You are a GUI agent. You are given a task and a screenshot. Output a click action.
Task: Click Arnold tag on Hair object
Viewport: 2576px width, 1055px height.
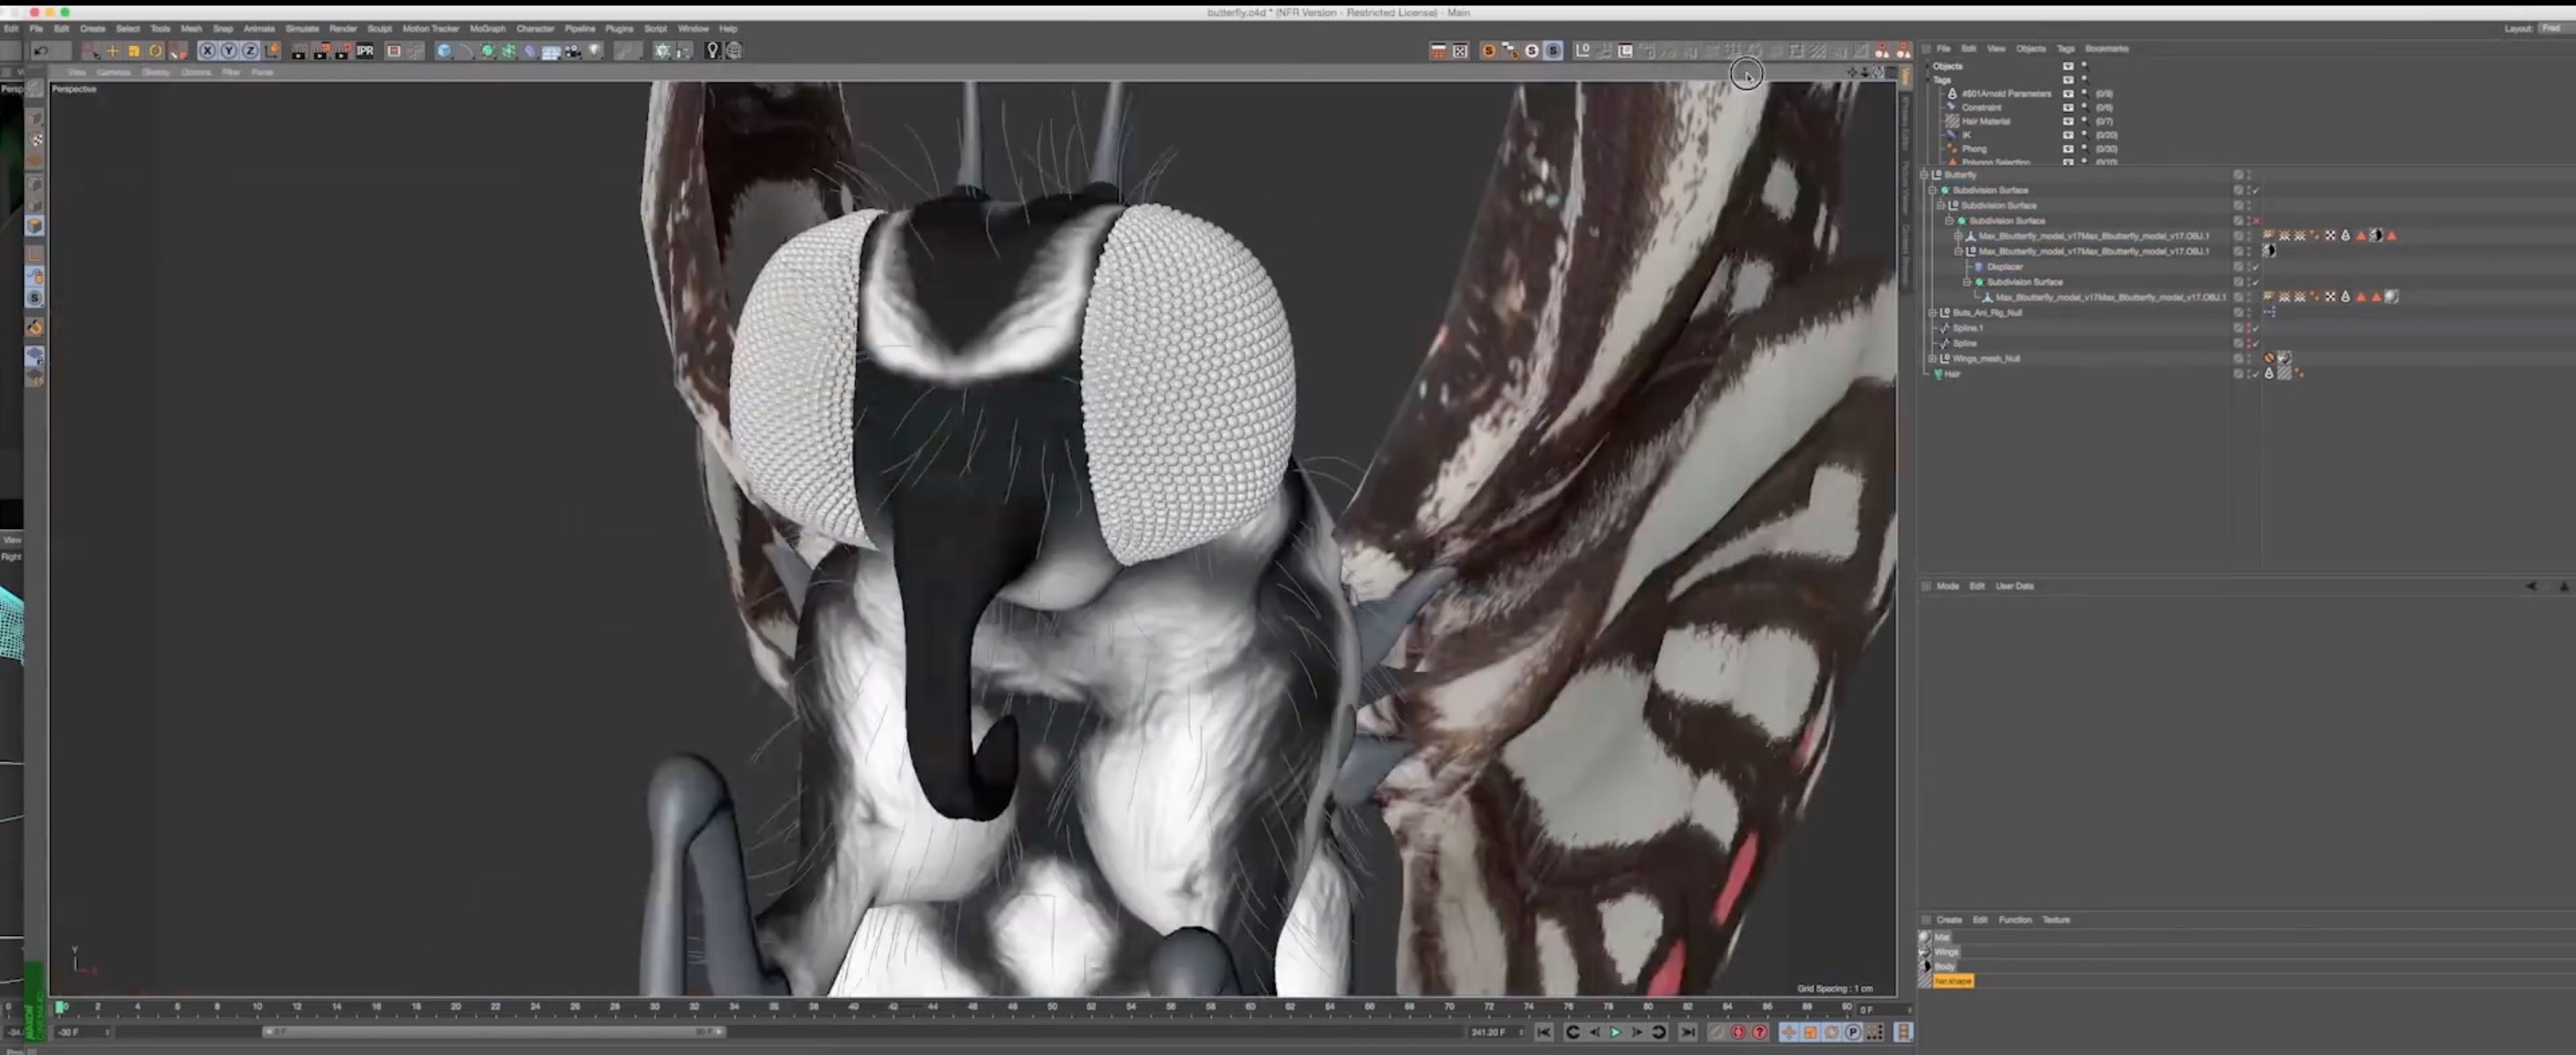click(2269, 374)
